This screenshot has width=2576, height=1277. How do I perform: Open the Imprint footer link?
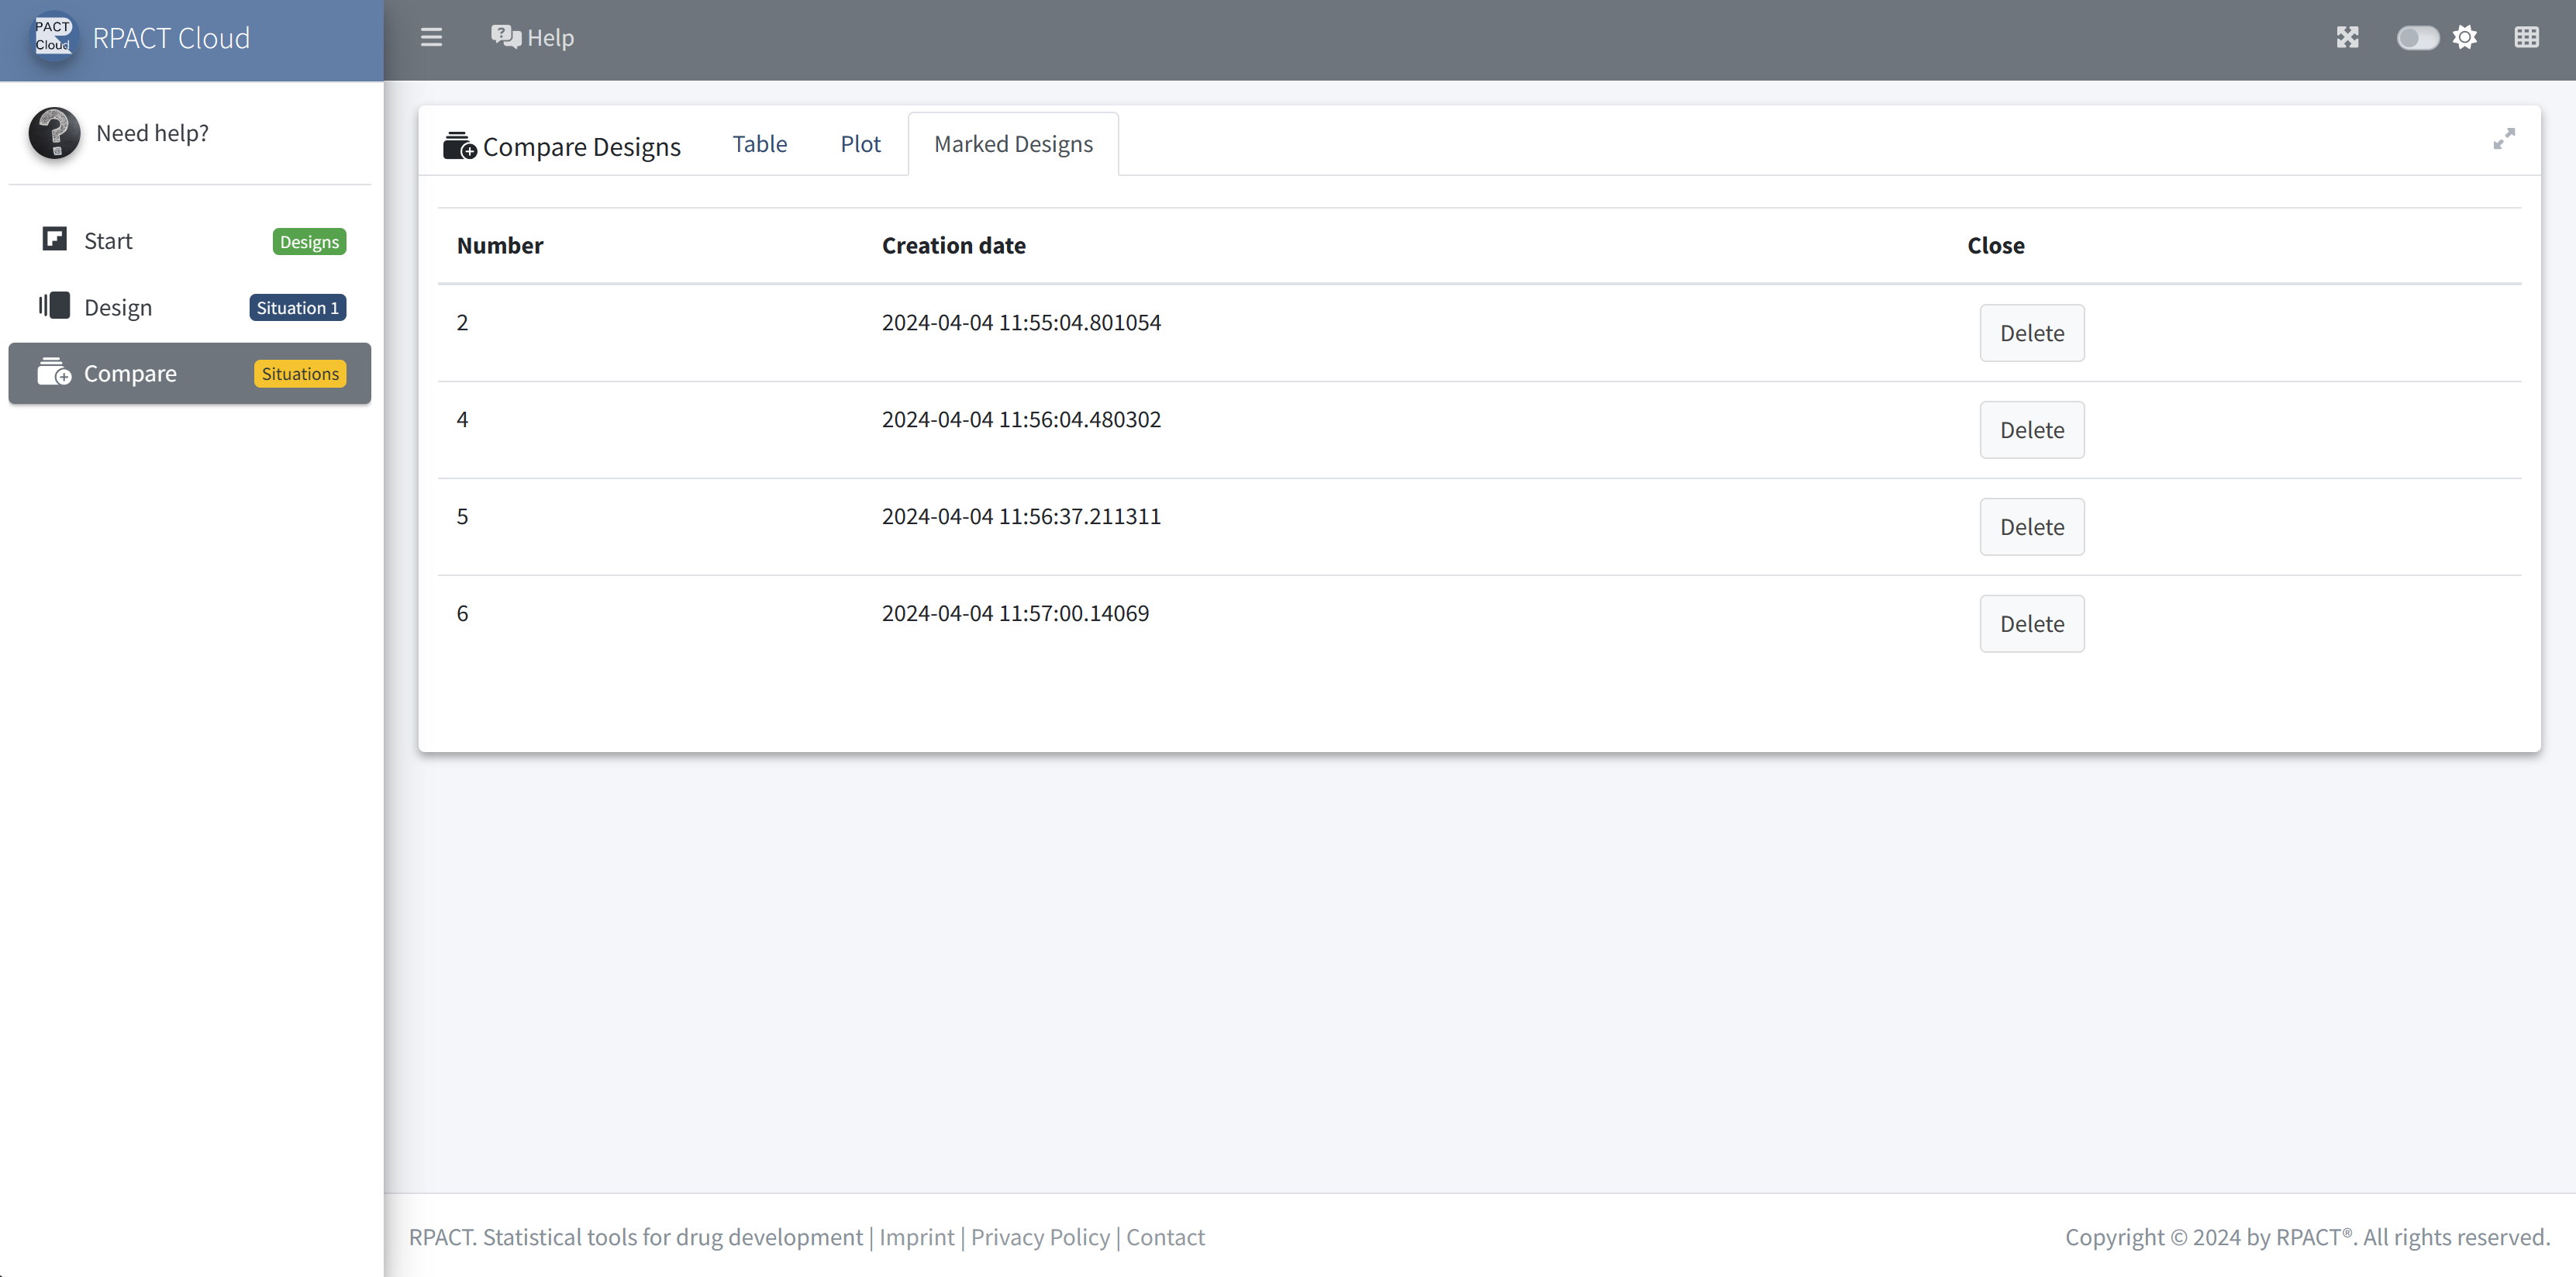click(x=916, y=1237)
